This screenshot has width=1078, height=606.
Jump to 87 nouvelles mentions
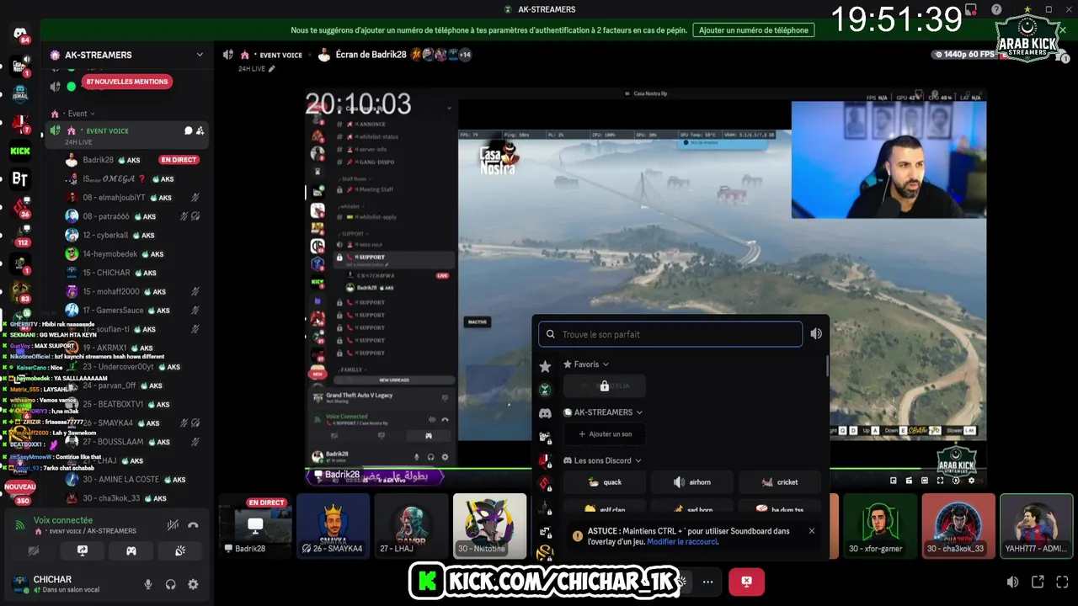pos(127,82)
